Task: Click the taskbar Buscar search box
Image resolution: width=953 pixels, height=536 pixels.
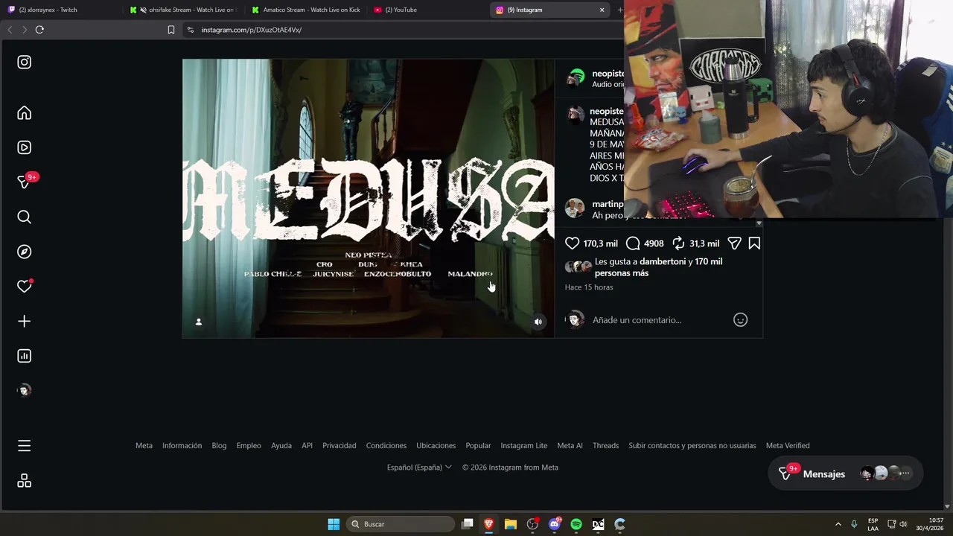Action: (x=401, y=524)
